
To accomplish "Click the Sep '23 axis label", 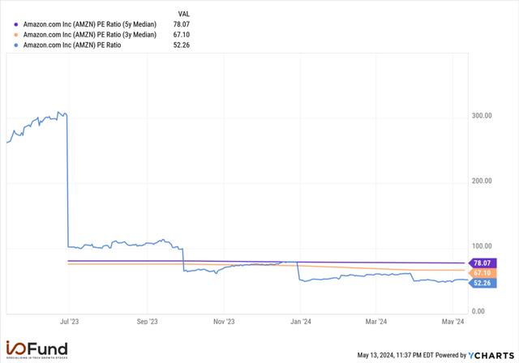I will point(148,322).
